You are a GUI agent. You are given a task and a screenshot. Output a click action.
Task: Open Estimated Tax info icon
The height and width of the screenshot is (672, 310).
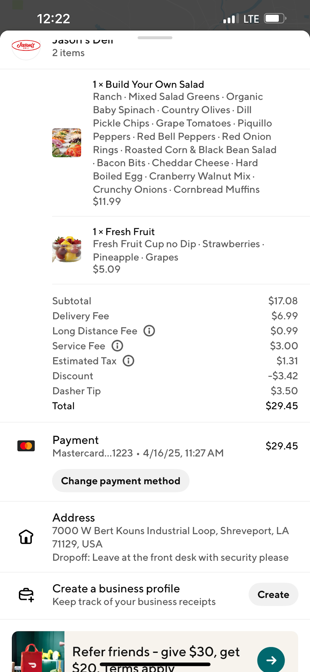pos(129,361)
